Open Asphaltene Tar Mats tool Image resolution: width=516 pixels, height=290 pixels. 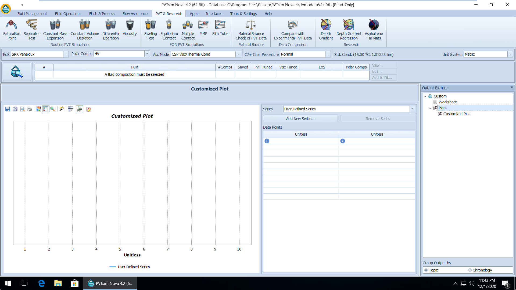click(374, 30)
